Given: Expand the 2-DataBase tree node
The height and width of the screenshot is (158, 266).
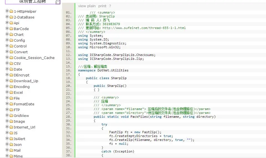Looking at the screenshot, I should [x=7, y=17].
